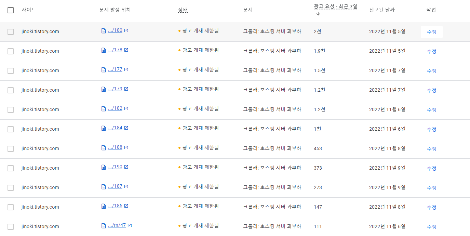The image size is (470, 236).
Task: Check the row checkbox for .../182
Action: 11,110
